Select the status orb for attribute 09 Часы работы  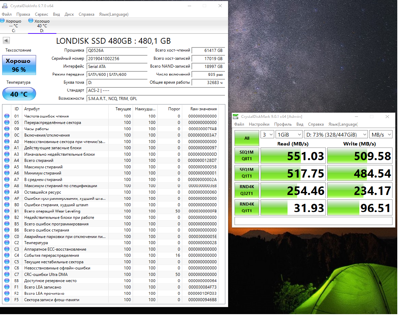point(7,129)
